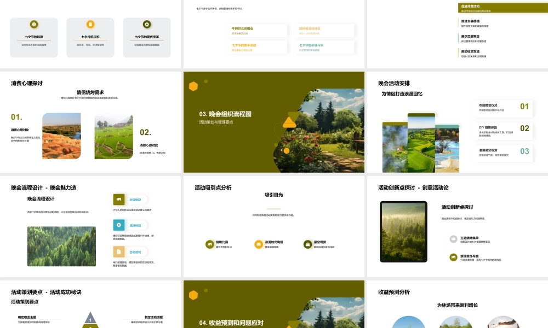Click the dark icon beside 星空观赏
Viewport: 548px width, 328px height.
pos(307,244)
